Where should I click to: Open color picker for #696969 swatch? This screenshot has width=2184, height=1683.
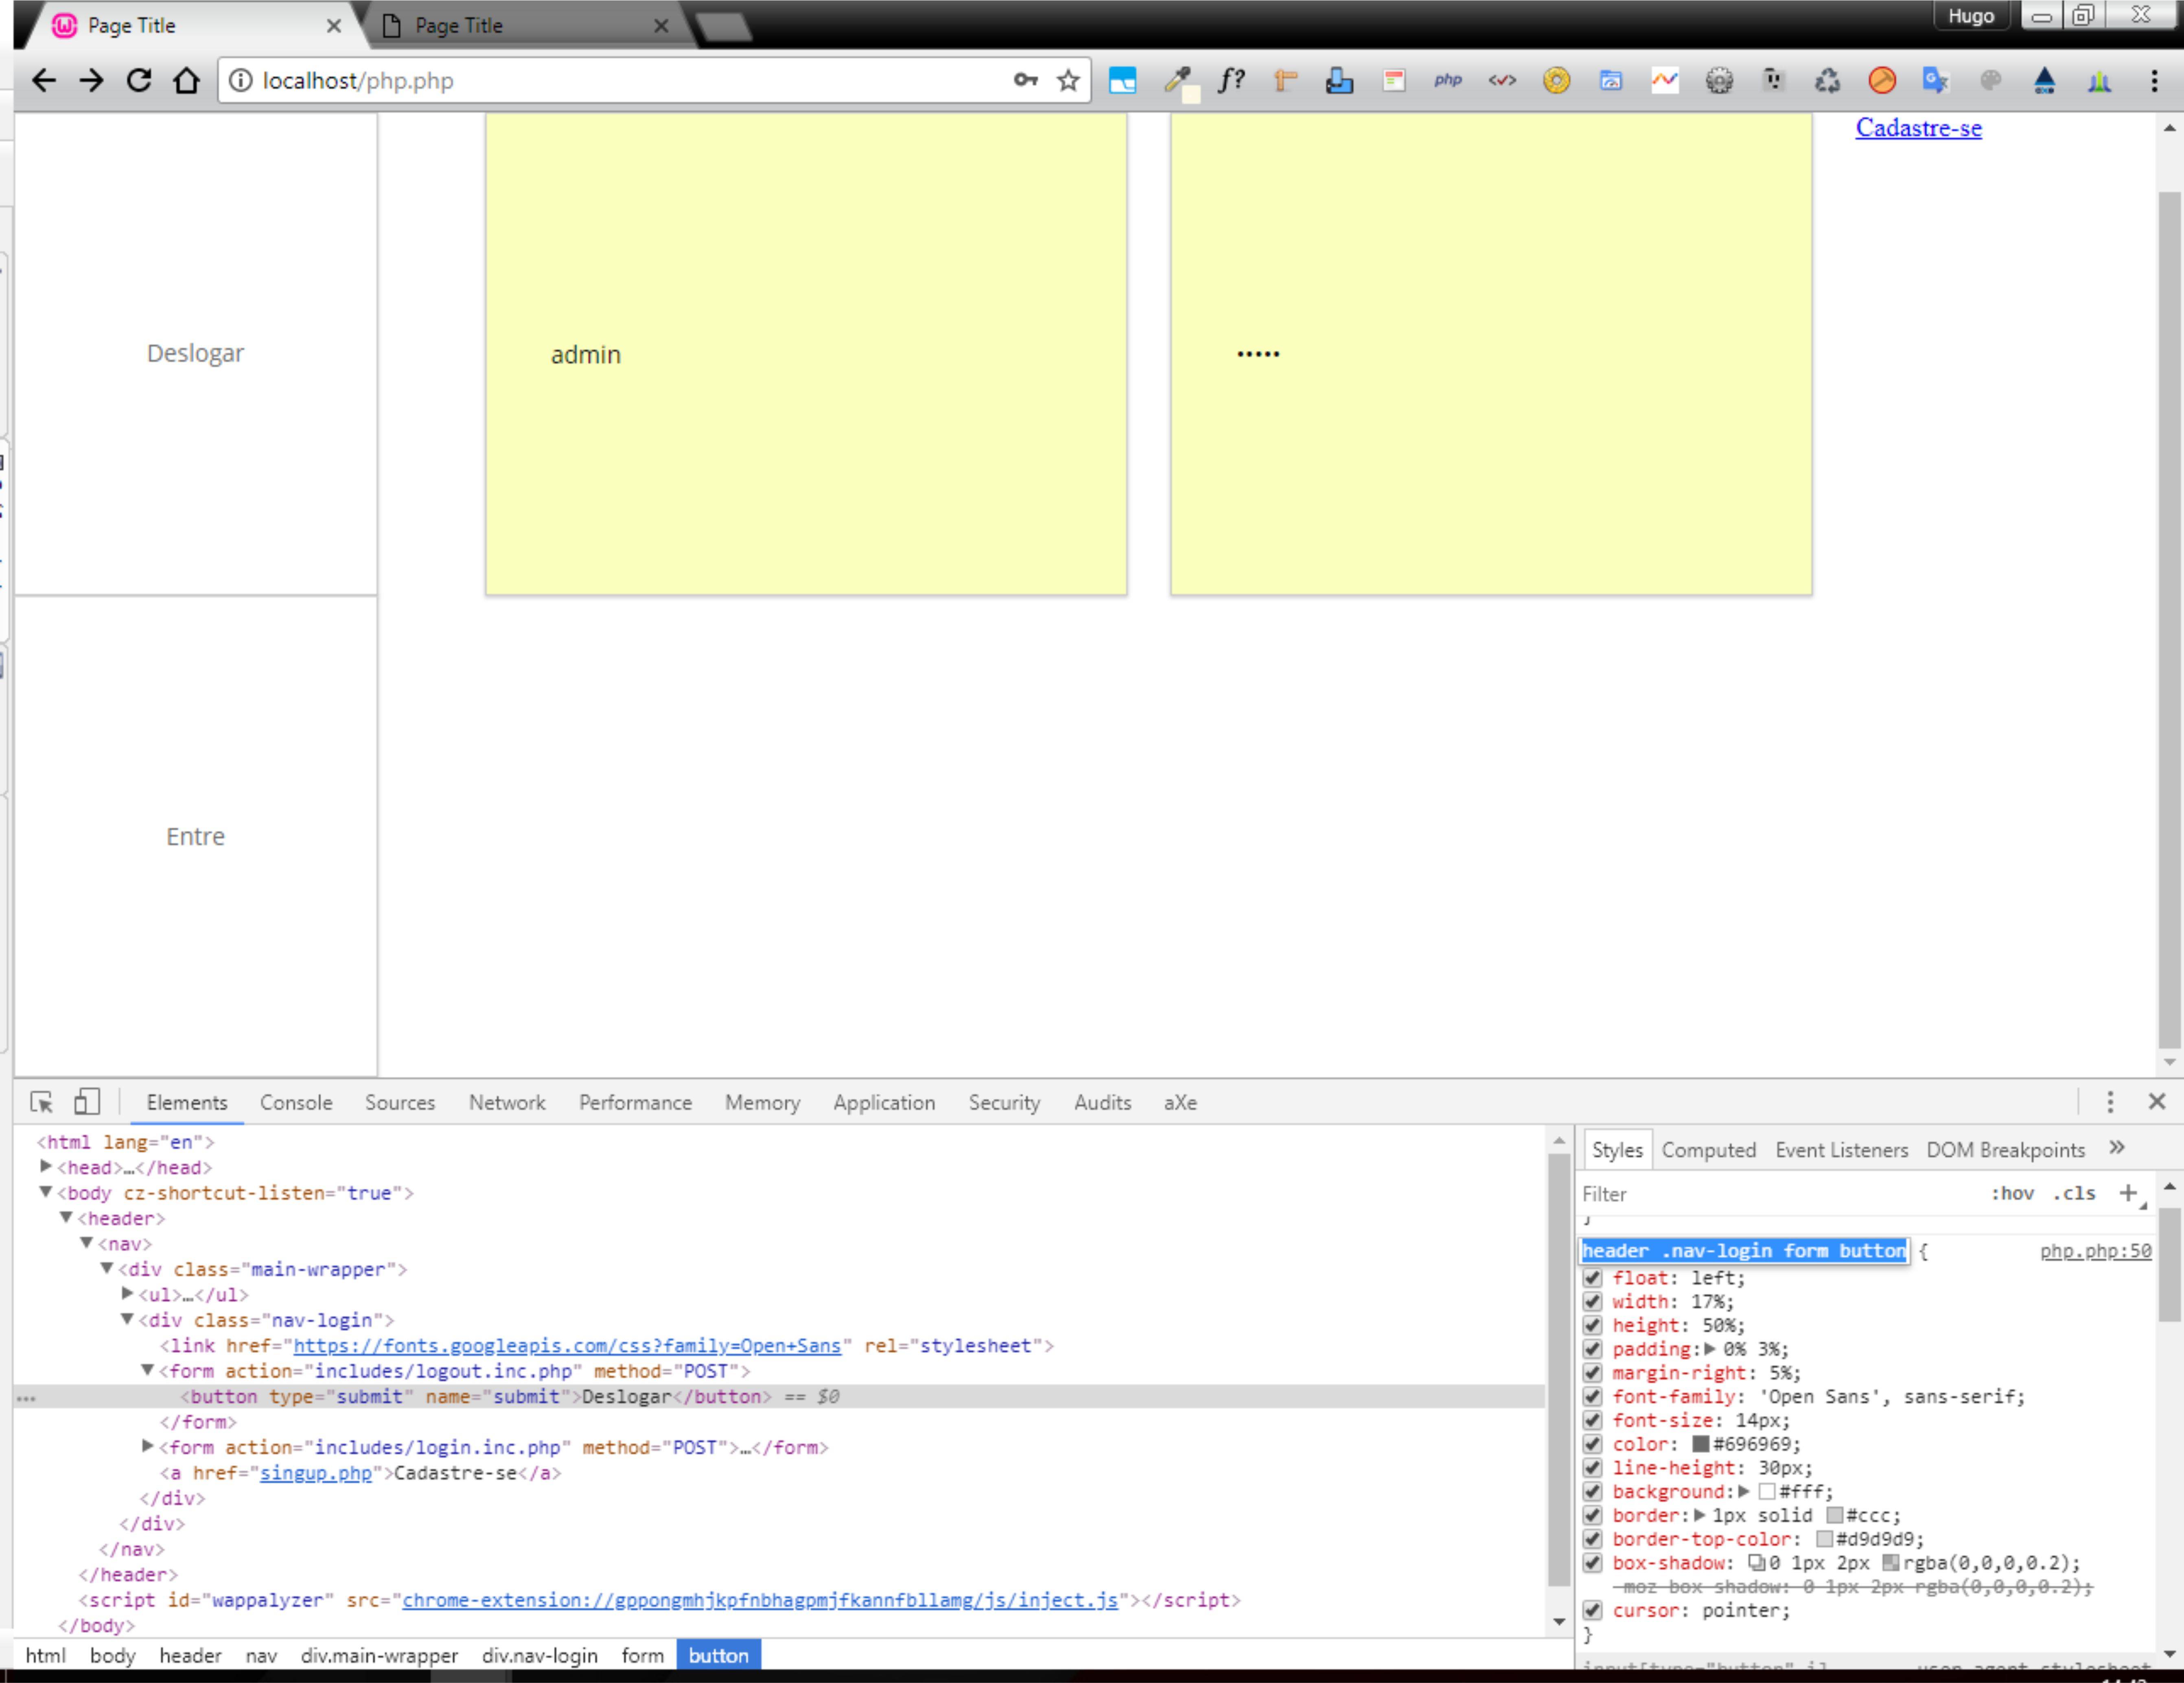pos(1701,1445)
